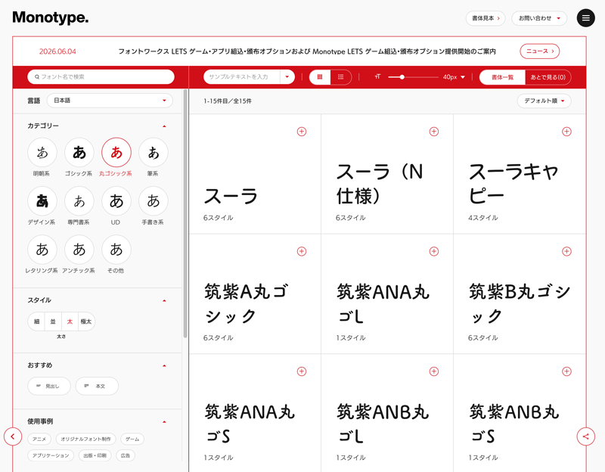Open the スーラ font family card
Screen dimensions: 605x472
pyautogui.click(x=255, y=174)
